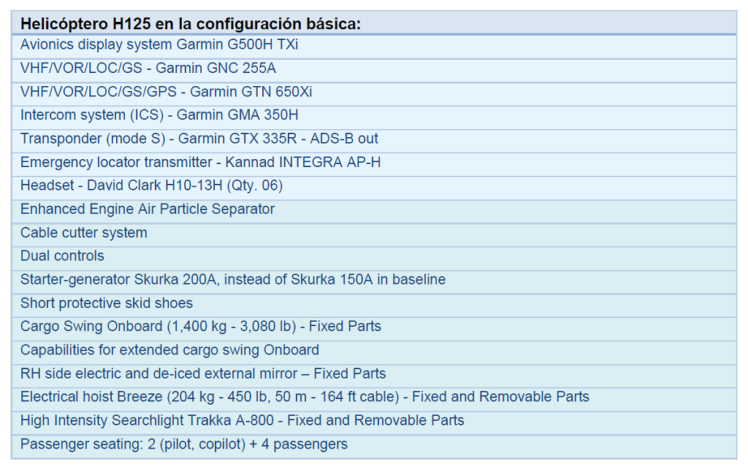748x472 pixels.
Task: Click the Avionics display system Garmin G500H row
Action: point(374,47)
